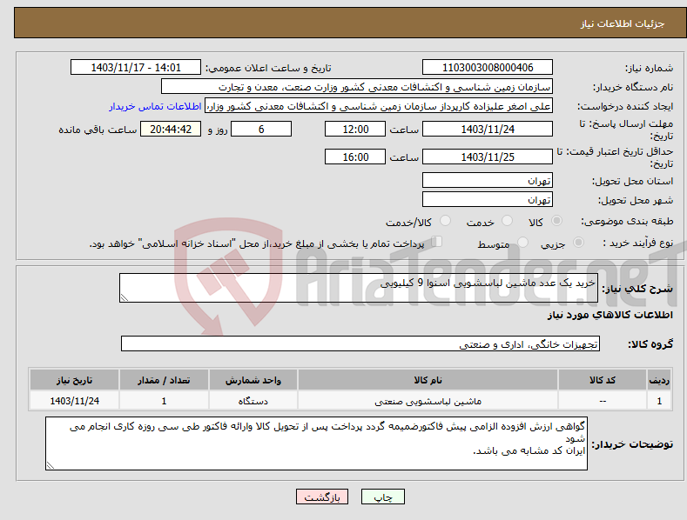The width and height of the screenshot is (687, 520).
Task: Click the quantity cell in row 1
Action: [x=164, y=401]
